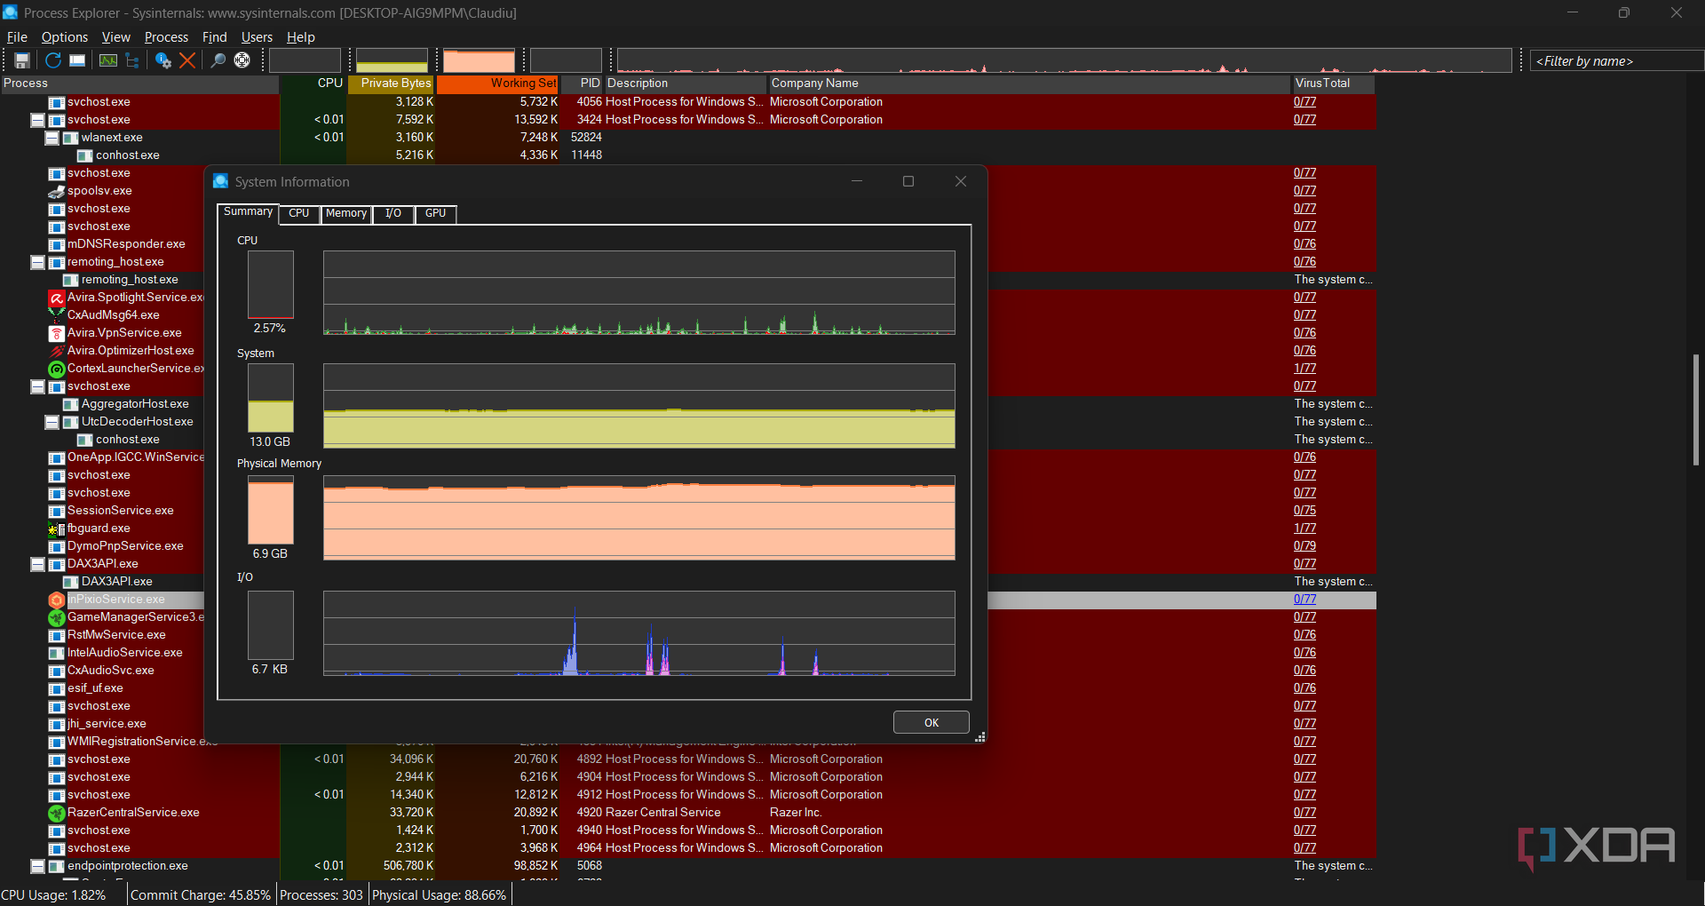
Task: Click the main window vertical scrollbar thumb
Action: 1696,409
